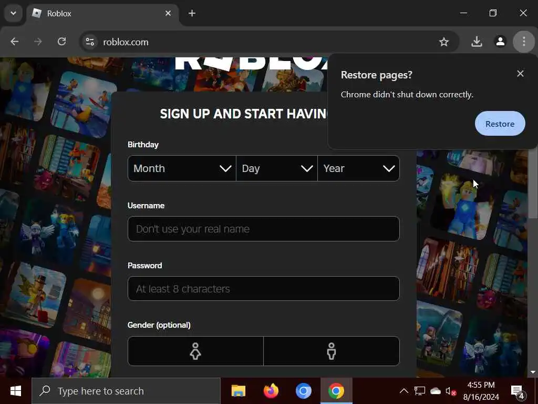Click the Restore button
Image resolution: width=538 pixels, height=404 pixels.
pos(500,124)
